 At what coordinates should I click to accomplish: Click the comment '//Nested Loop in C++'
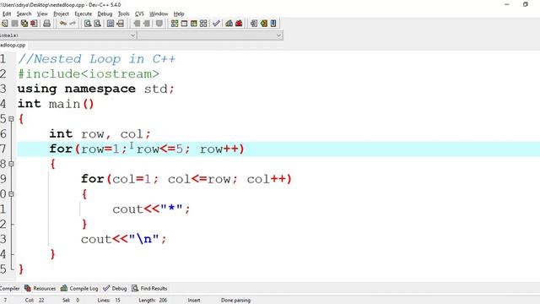point(97,59)
